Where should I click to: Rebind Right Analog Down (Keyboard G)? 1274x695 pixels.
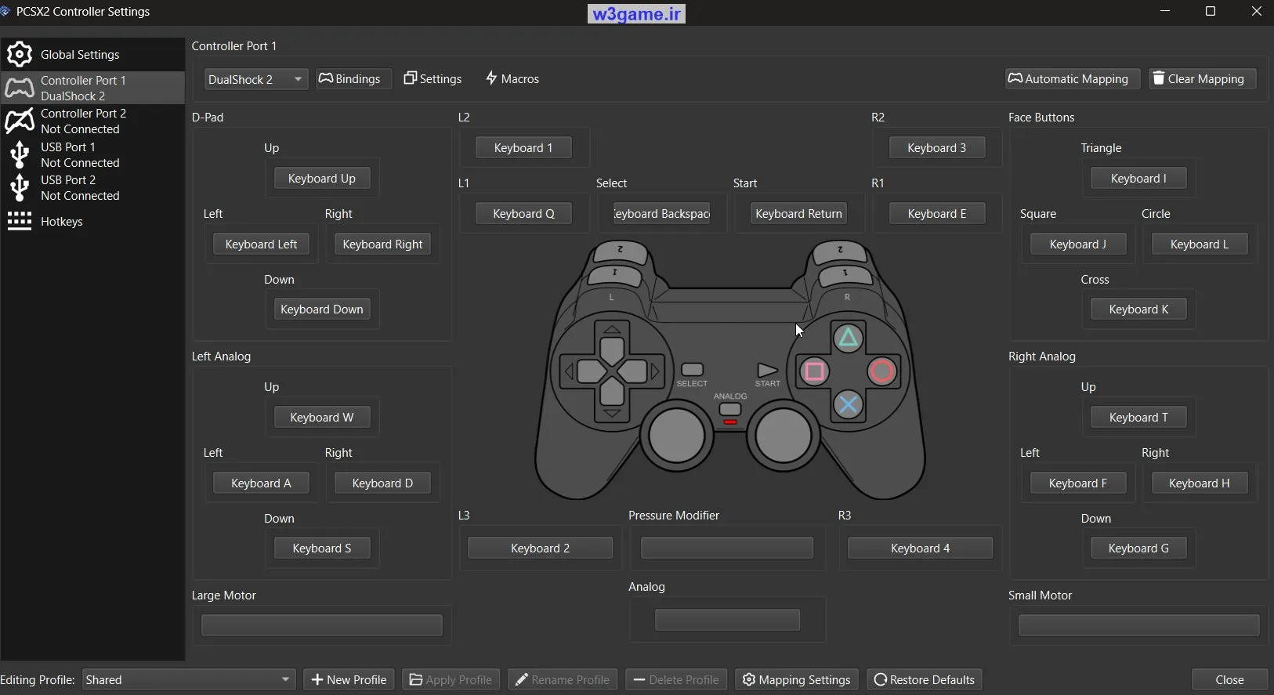pos(1138,548)
